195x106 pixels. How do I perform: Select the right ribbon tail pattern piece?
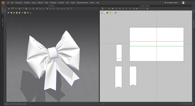point(133,76)
